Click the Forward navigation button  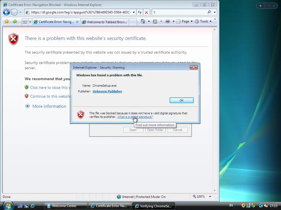(14, 12)
